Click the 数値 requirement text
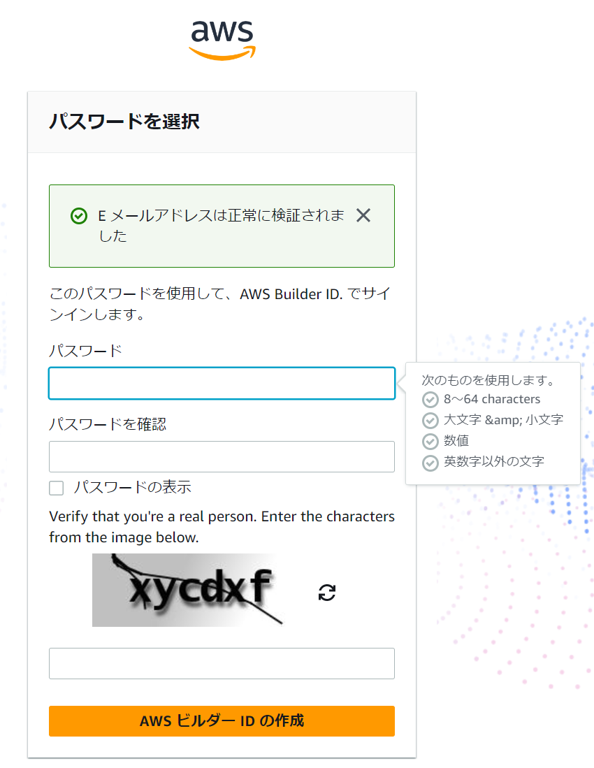This screenshot has width=594, height=768. point(456,441)
